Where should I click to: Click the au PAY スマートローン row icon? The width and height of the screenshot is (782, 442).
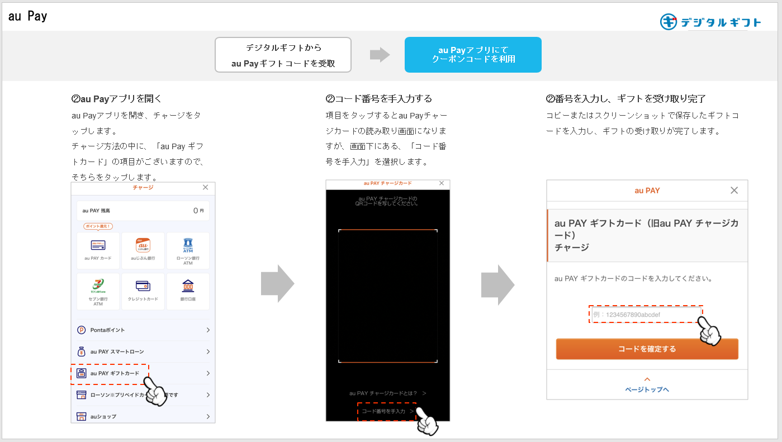tap(82, 351)
